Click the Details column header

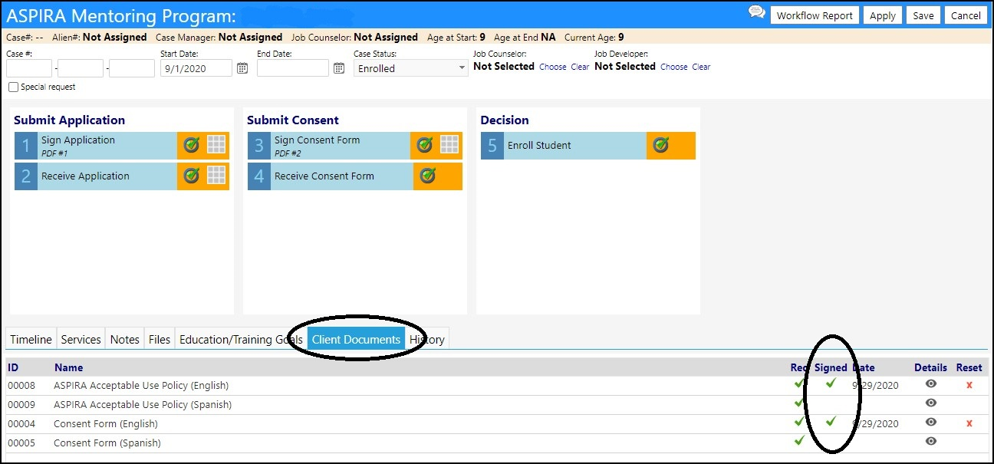click(930, 367)
